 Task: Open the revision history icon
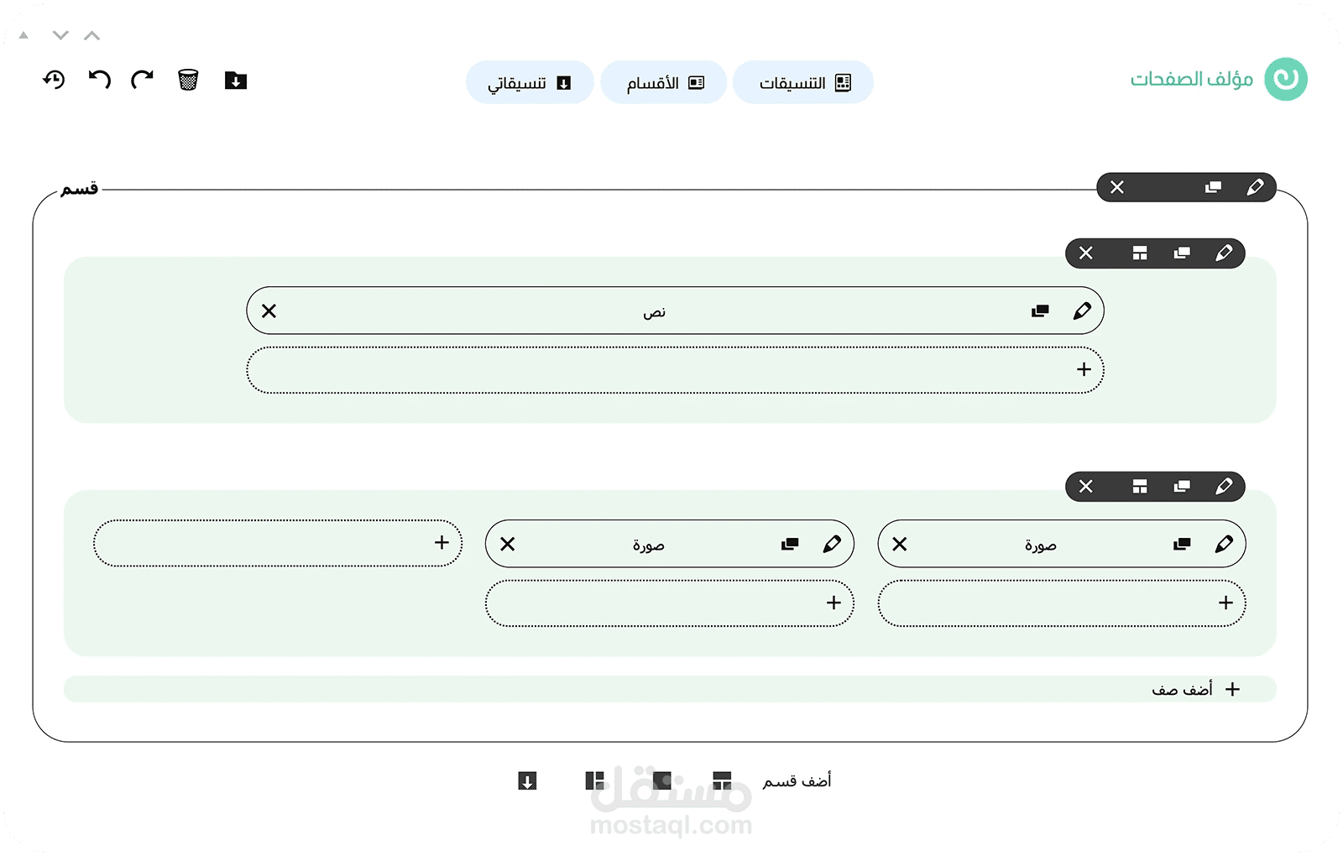(x=54, y=80)
